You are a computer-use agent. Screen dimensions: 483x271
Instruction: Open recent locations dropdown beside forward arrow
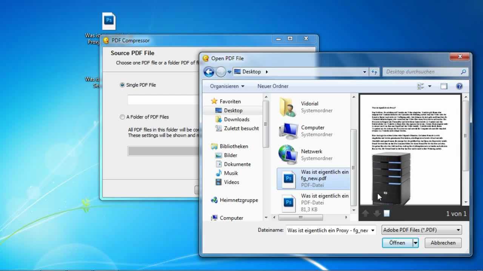(x=229, y=72)
